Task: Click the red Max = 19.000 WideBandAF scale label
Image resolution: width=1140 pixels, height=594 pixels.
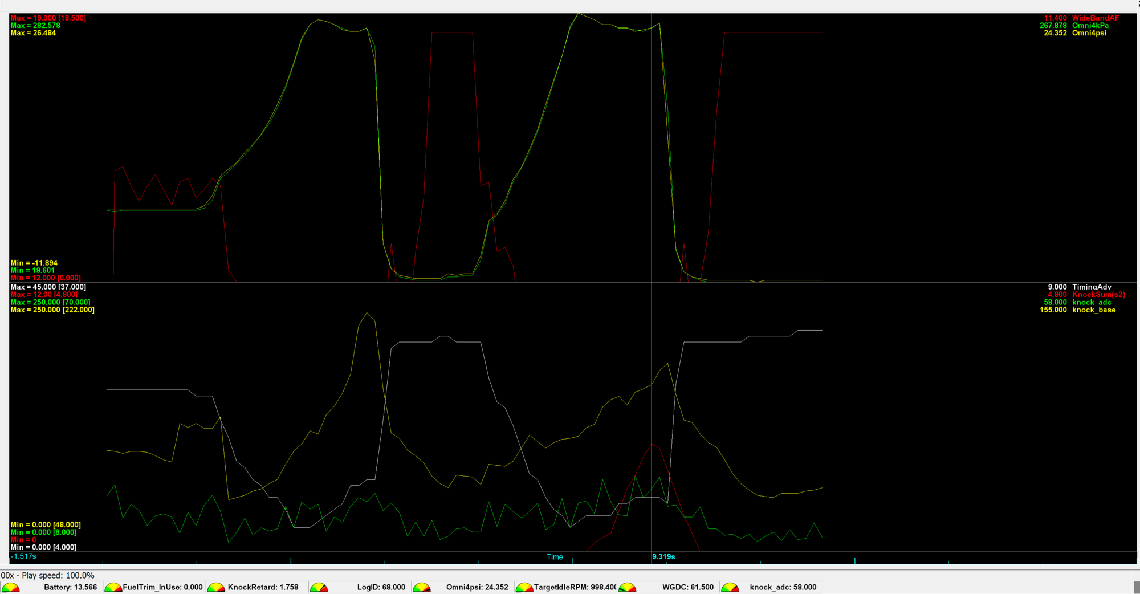Action: (x=48, y=18)
